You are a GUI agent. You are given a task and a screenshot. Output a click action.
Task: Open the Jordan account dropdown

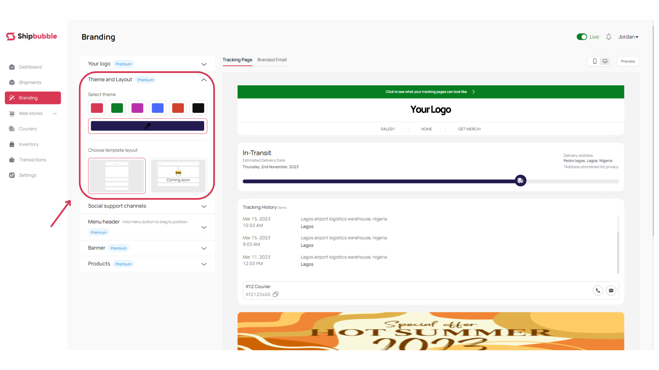coord(628,37)
